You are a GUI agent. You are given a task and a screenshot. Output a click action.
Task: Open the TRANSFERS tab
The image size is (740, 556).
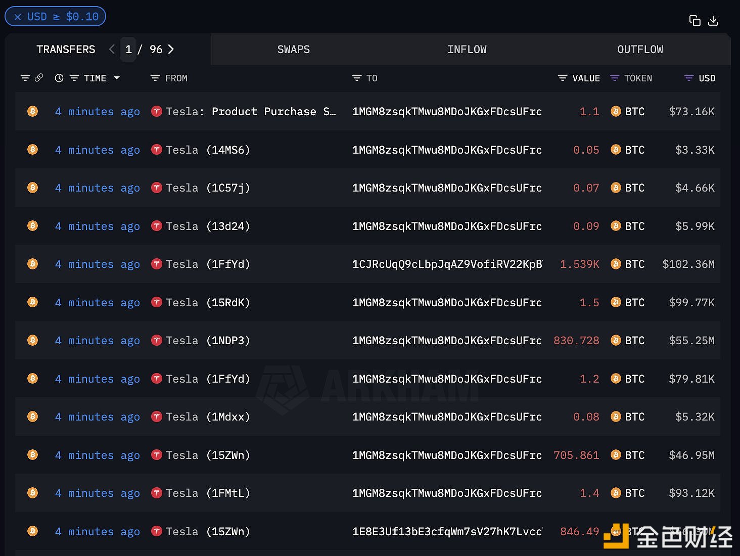click(x=66, y=49)
